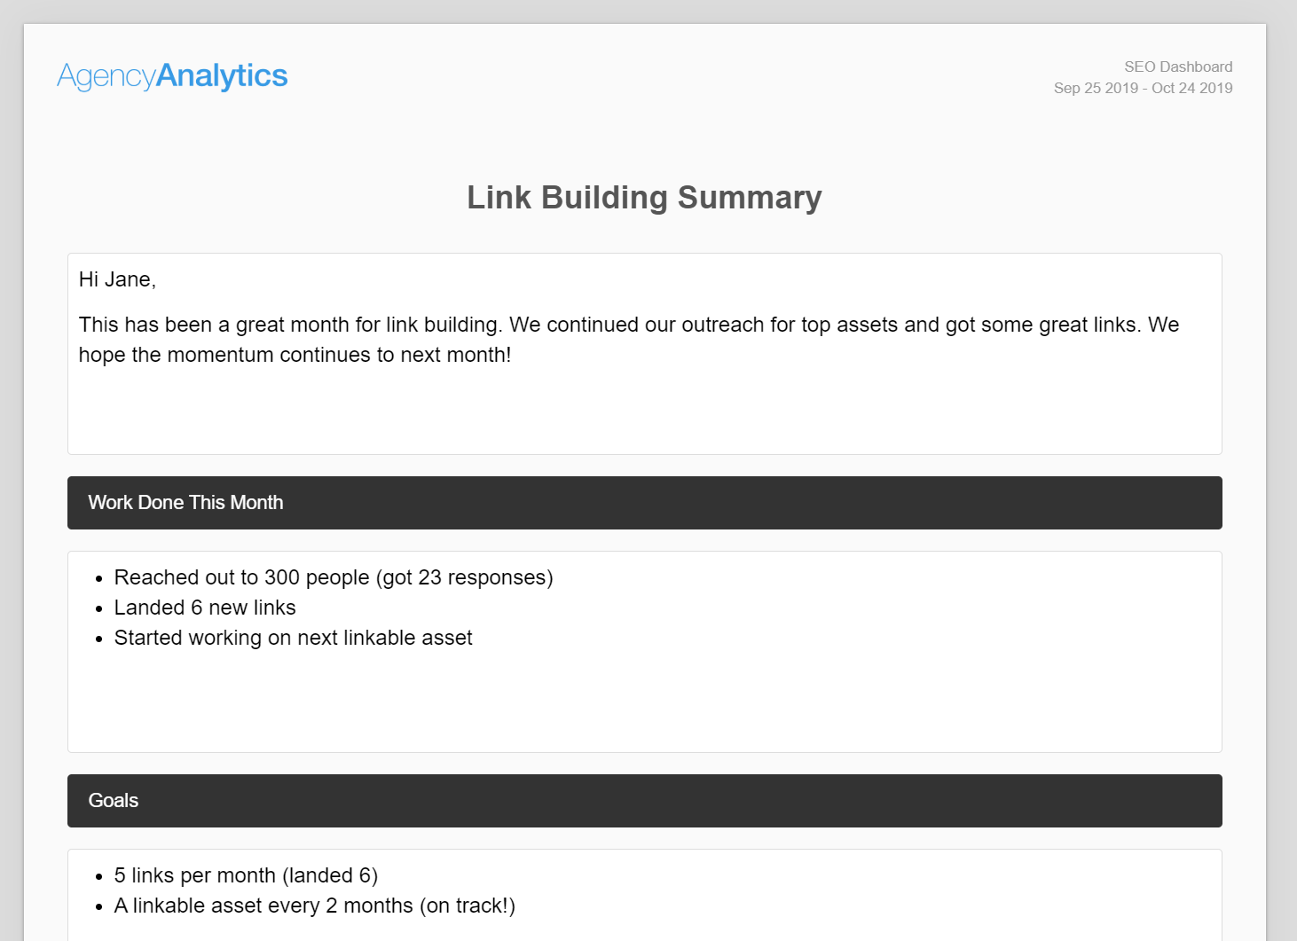Click the Link Building Summary title
Screen dimensions: 1297x941
(644, 198)
